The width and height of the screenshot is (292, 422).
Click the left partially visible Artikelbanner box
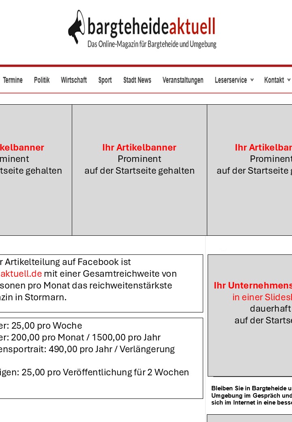pos(36,170)
